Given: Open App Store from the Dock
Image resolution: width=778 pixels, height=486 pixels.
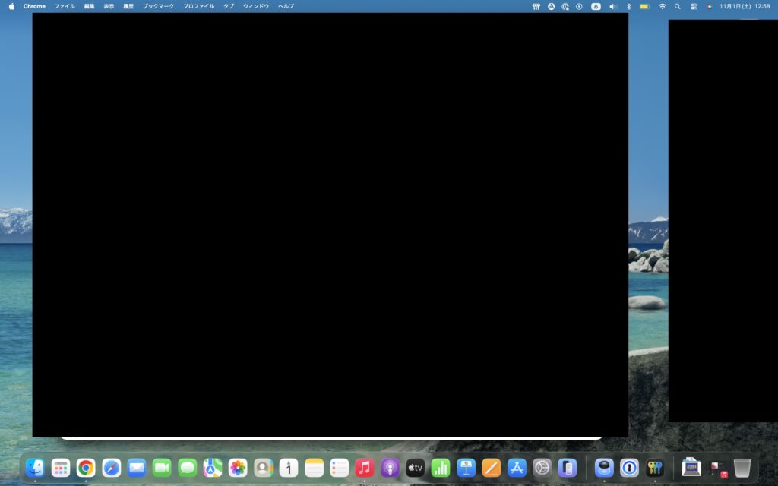Looking at the screenshot, I should click(x=517, y=468).
